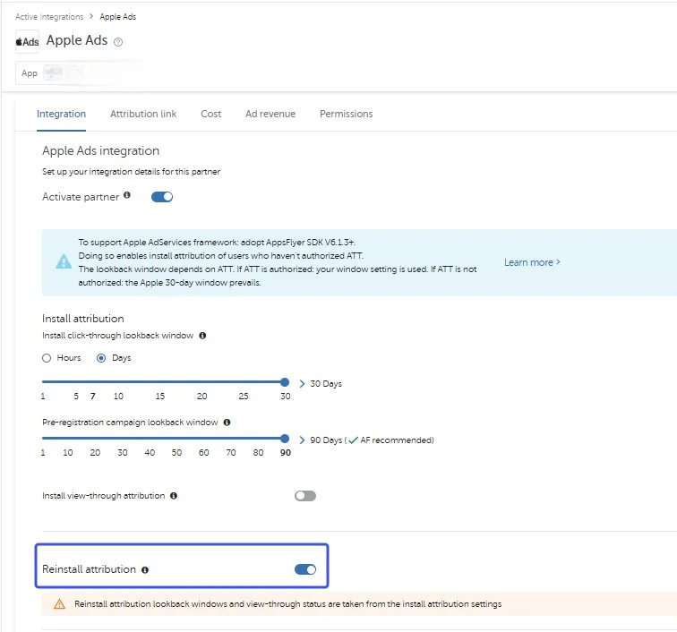Click 'Install attribution' section heading
Screen dimensions: 677x632
point(83,319)
